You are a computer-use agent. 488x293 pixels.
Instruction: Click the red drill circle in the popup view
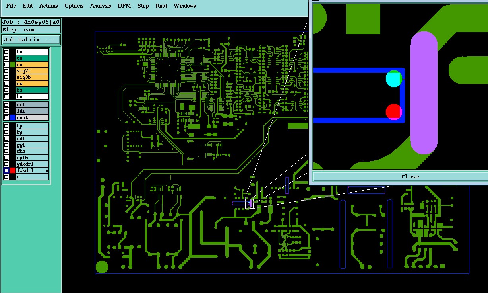point(393,112)
